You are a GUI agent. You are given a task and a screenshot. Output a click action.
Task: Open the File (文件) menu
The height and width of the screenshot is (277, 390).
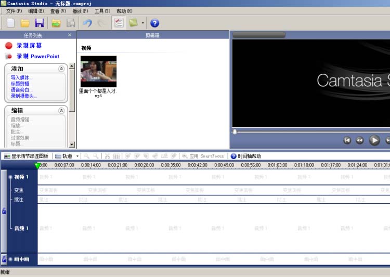point(14,11)
